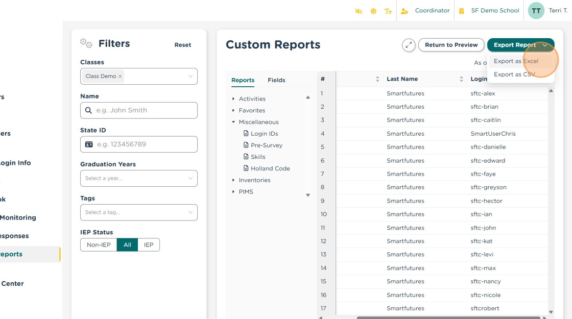Click the muted speaker icon in header
This screenshot has height=319, width=572.
pyautogui.click(x=359, y=11)
